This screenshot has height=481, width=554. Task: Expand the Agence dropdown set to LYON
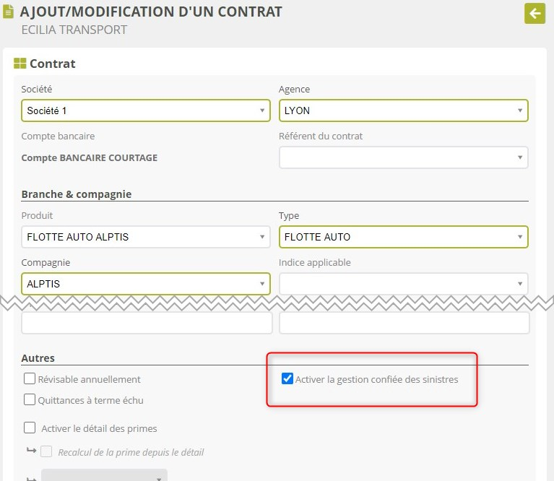tap(403, 110)
